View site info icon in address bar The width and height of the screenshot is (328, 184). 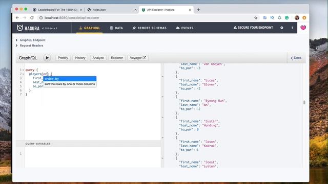(x=41, y=18)
